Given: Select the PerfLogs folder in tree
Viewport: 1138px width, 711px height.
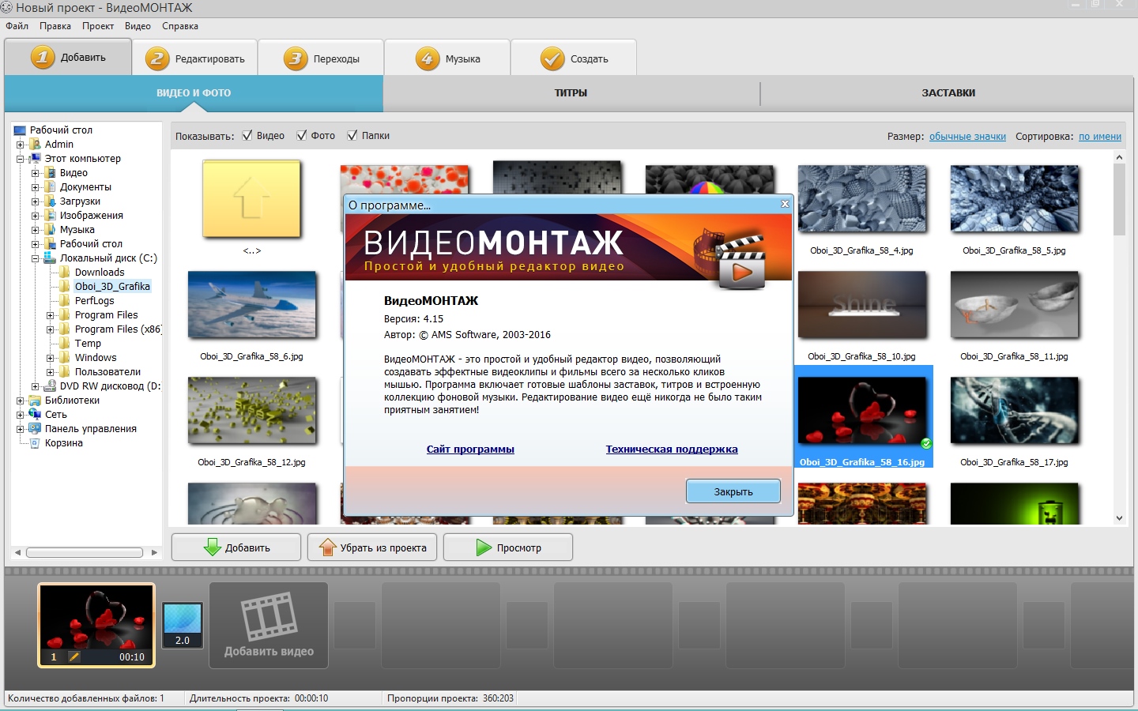Looking at the screenshot, I should point(94,301).
